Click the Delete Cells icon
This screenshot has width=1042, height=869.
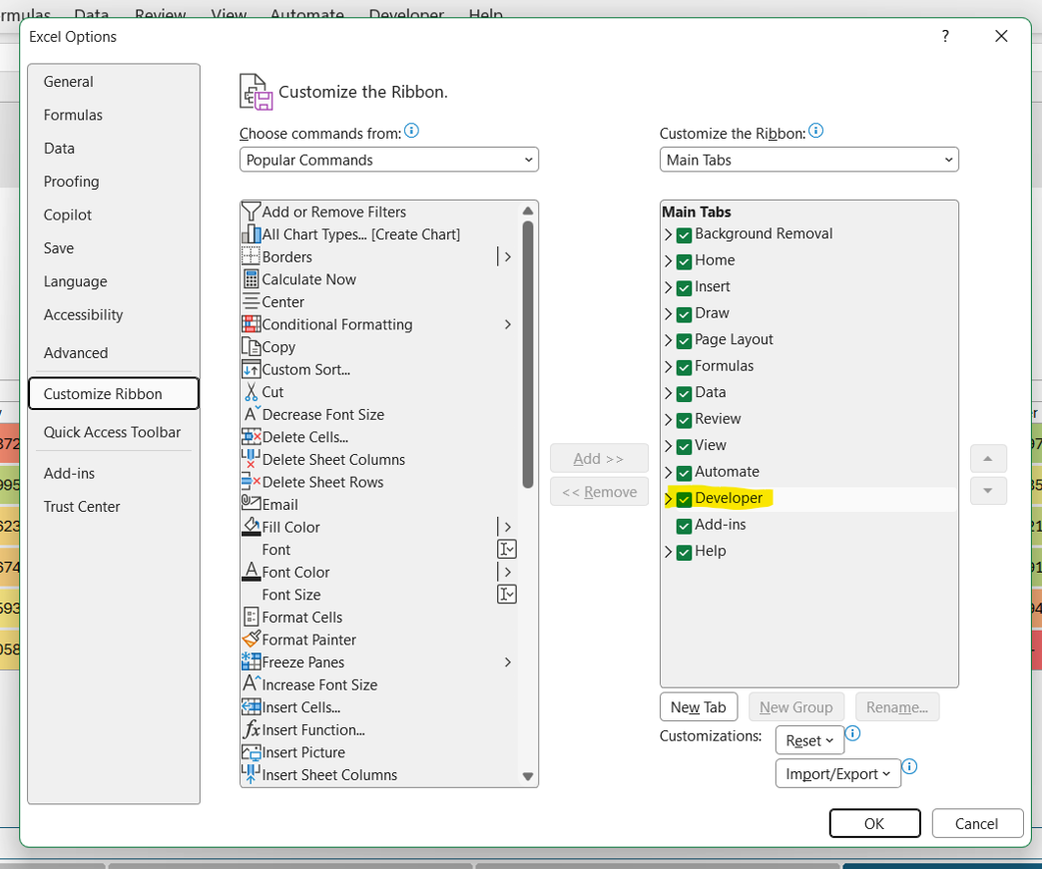tap(251, 436)
